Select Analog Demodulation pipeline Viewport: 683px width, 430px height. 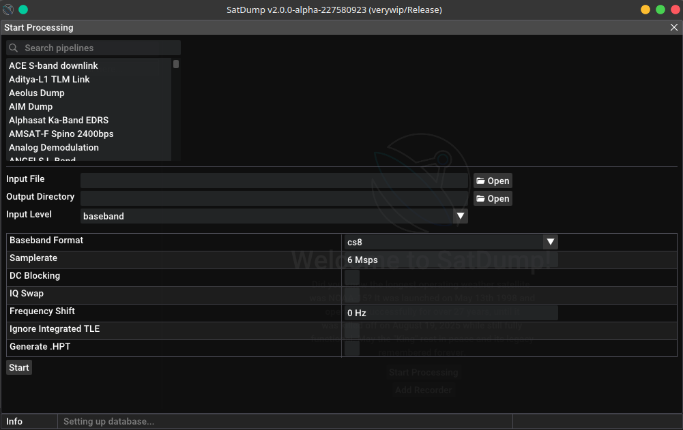click(89, 148)
